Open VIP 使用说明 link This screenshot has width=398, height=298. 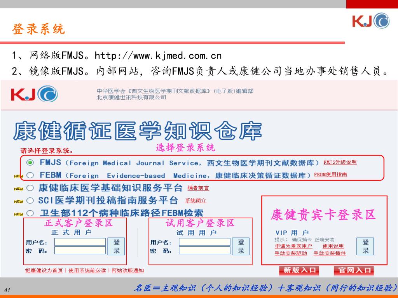coord(333,246)
